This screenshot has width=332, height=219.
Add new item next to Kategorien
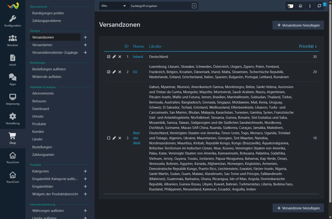[85, 171]
